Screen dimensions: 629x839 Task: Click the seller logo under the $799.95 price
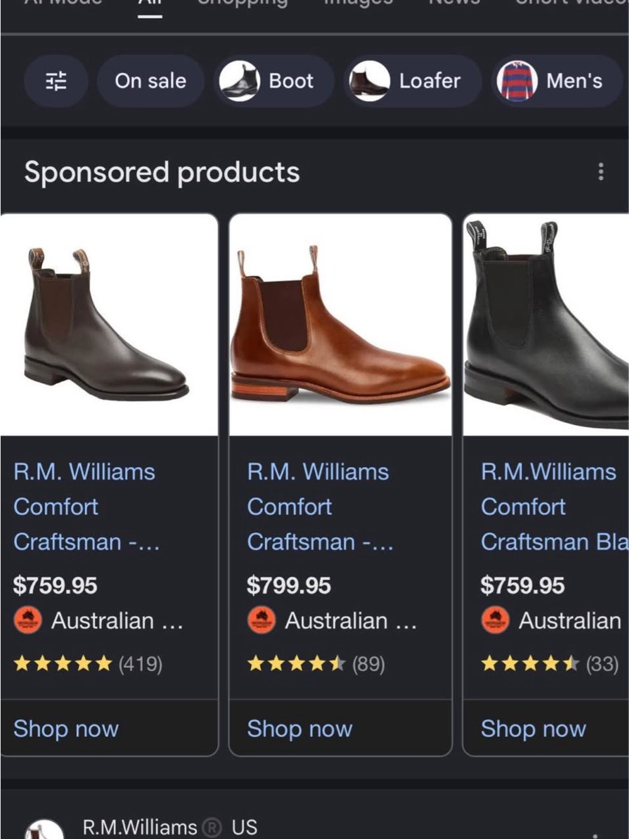(262, 621)
